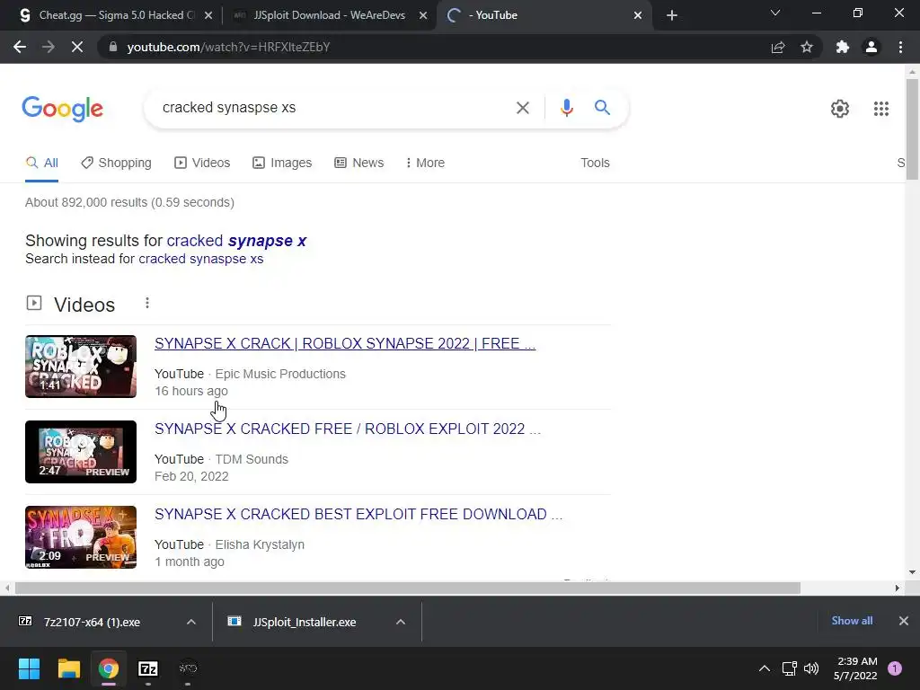Select the All results tab

(41, 163)
